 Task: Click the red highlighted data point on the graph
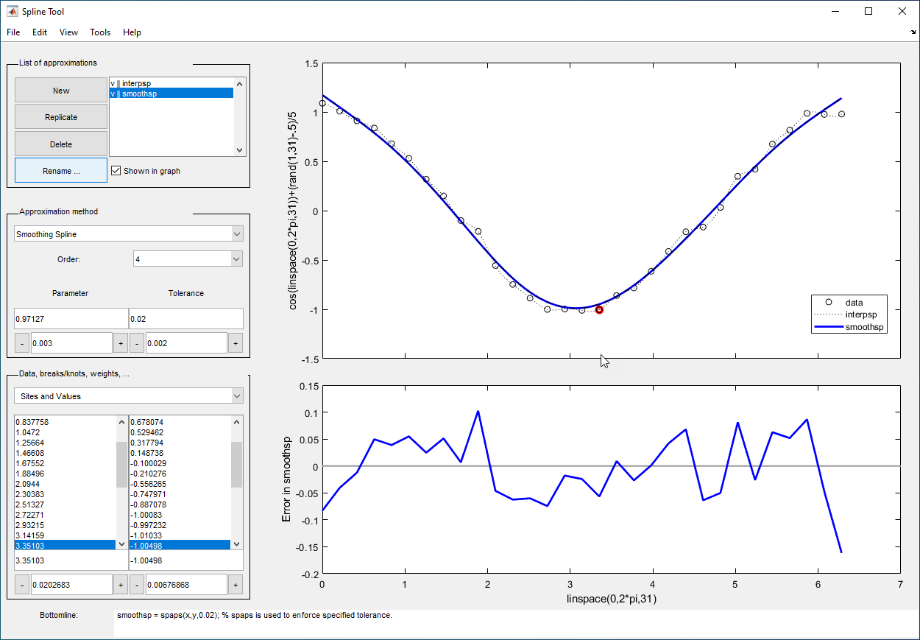pyautogui.click(x=599, y=310)
